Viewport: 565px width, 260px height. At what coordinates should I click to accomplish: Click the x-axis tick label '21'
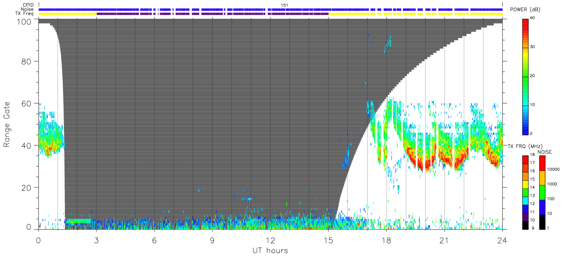pyautogui.click(x=444, y=240)
